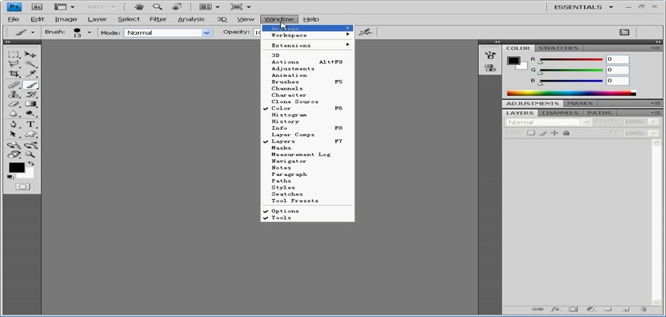Select the Custom Shape tool
Image resolution: width=666 pixels, height=317 pixels.
(x=30, y=134)
